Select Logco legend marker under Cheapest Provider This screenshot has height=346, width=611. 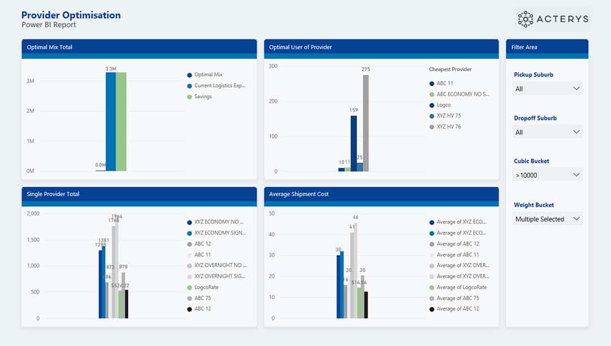[432, 105]
